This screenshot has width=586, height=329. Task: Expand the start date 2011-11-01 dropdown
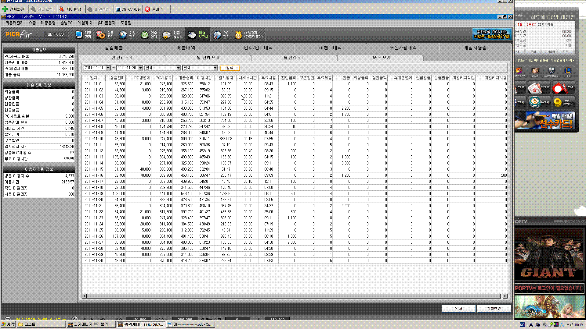[108, 68]
